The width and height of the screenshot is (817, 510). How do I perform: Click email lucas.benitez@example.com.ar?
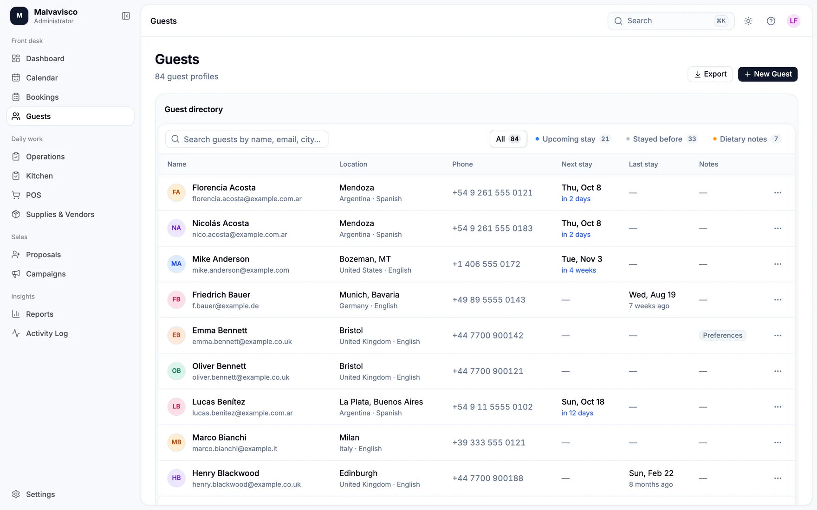(242, 413)
